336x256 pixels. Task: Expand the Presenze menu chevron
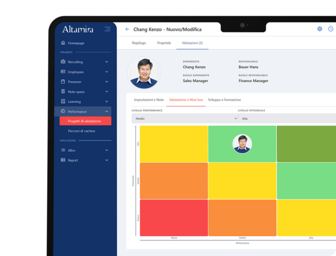[x=107, y=82]
